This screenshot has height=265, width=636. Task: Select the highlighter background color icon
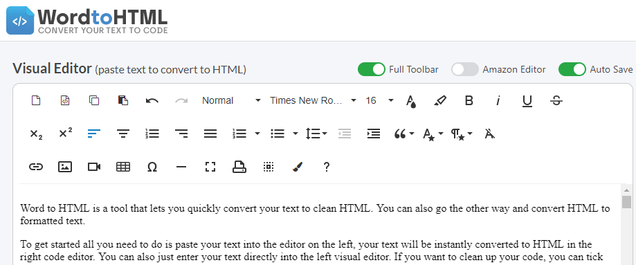tap(440, 100)
